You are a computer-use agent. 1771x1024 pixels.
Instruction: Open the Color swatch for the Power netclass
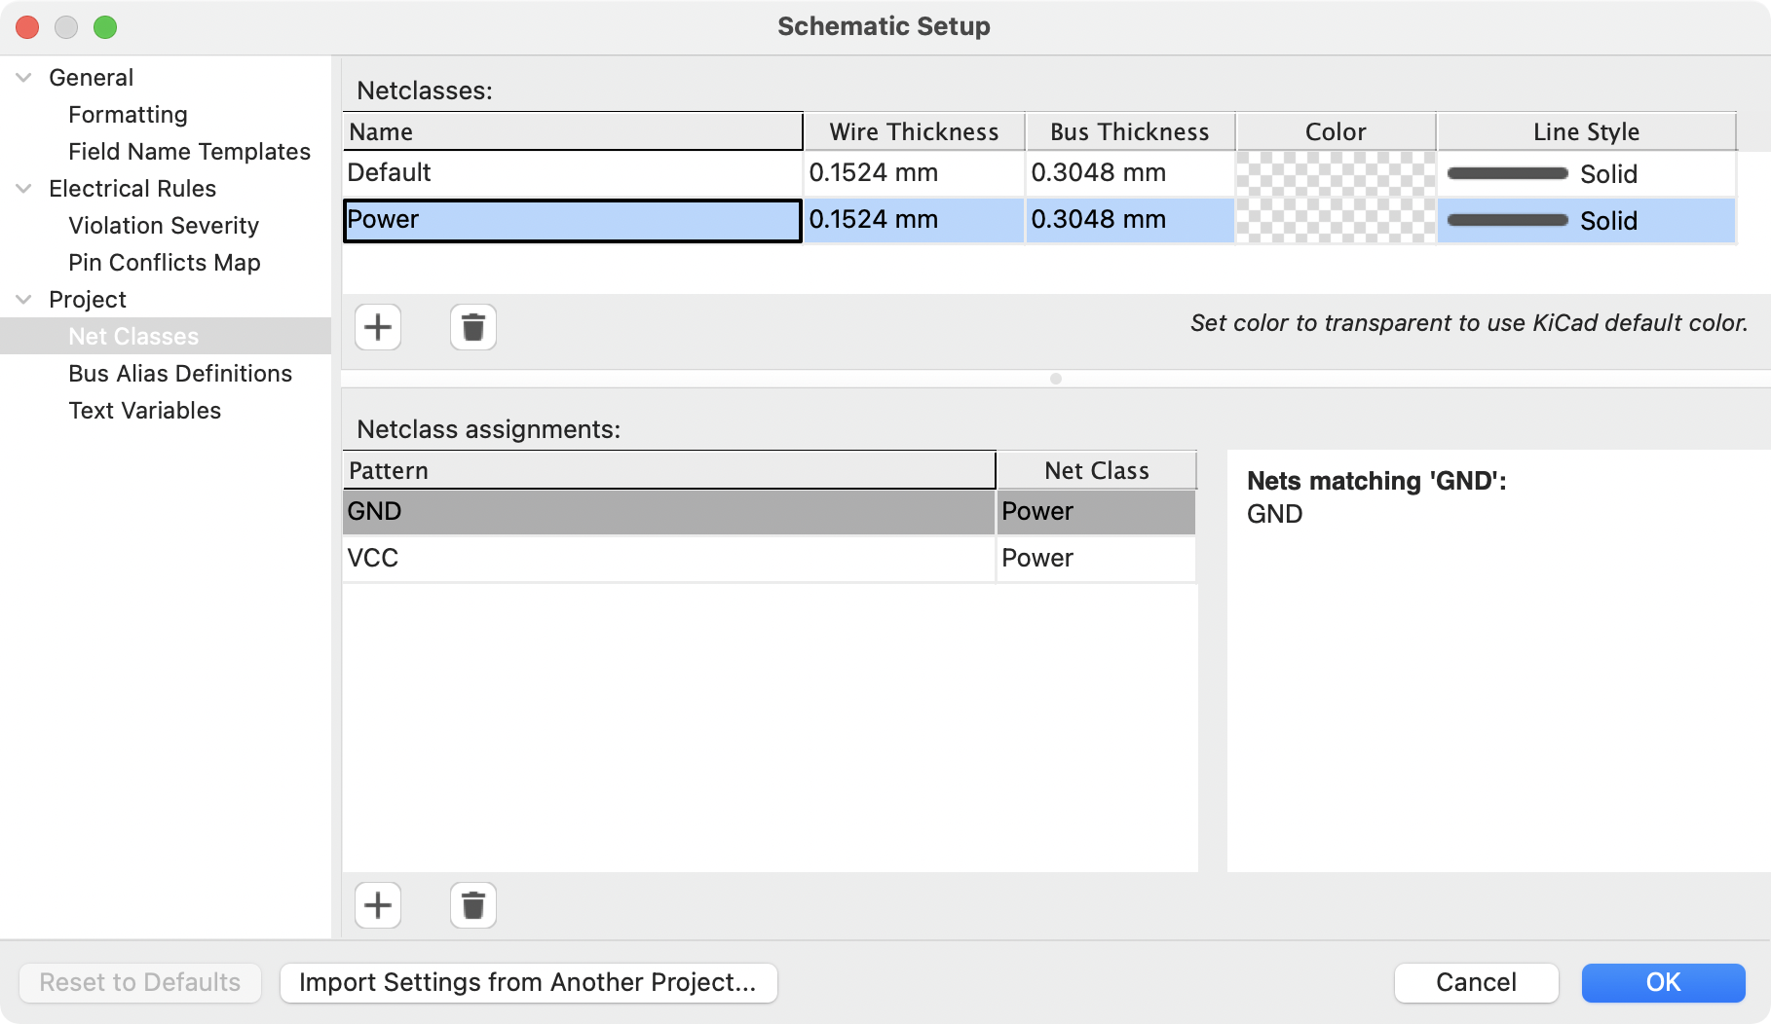(x=1336, y=221)
